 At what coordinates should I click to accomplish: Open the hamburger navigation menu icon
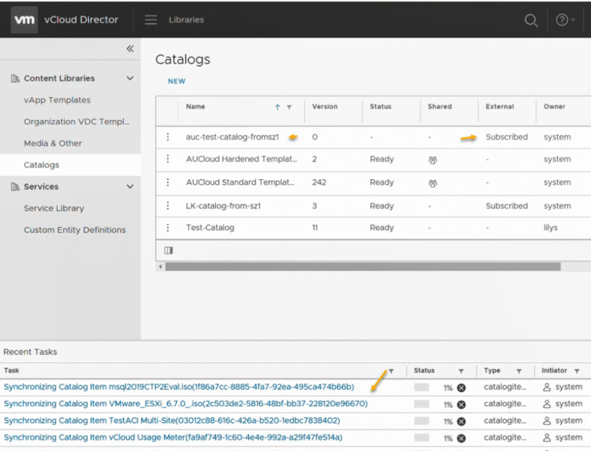point(151,20)
